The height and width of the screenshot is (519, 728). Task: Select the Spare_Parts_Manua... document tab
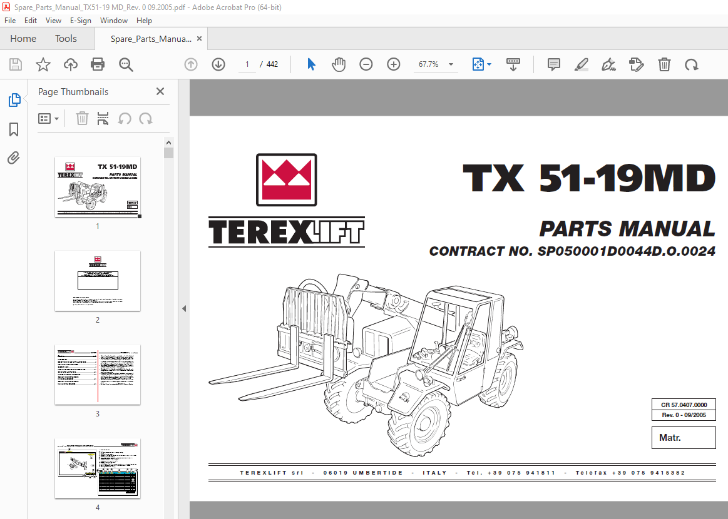pyautogui.click(x=151, y=39)
